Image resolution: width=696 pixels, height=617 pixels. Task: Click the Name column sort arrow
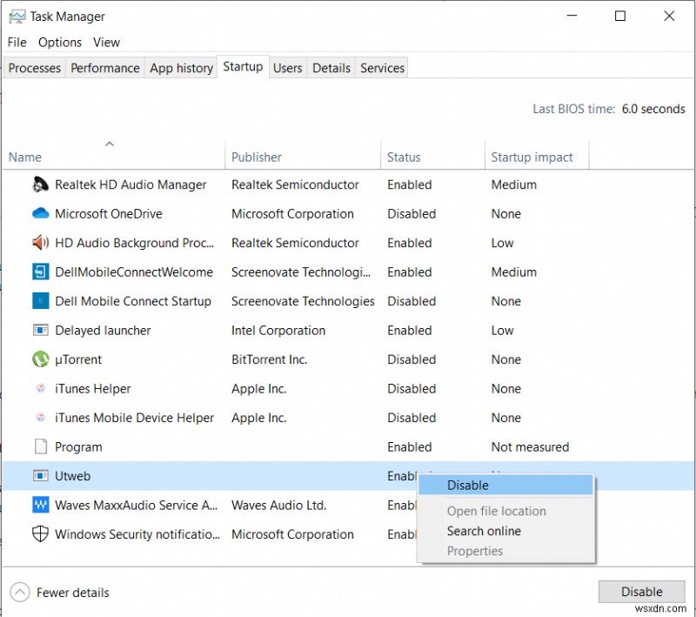click(110, 144)
